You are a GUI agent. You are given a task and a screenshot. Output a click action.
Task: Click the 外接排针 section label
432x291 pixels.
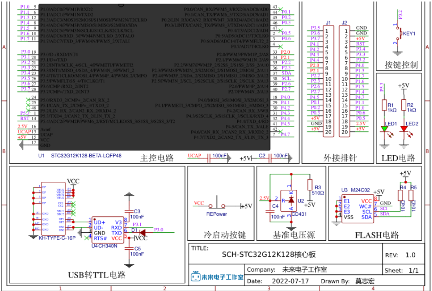click(340, 158)
